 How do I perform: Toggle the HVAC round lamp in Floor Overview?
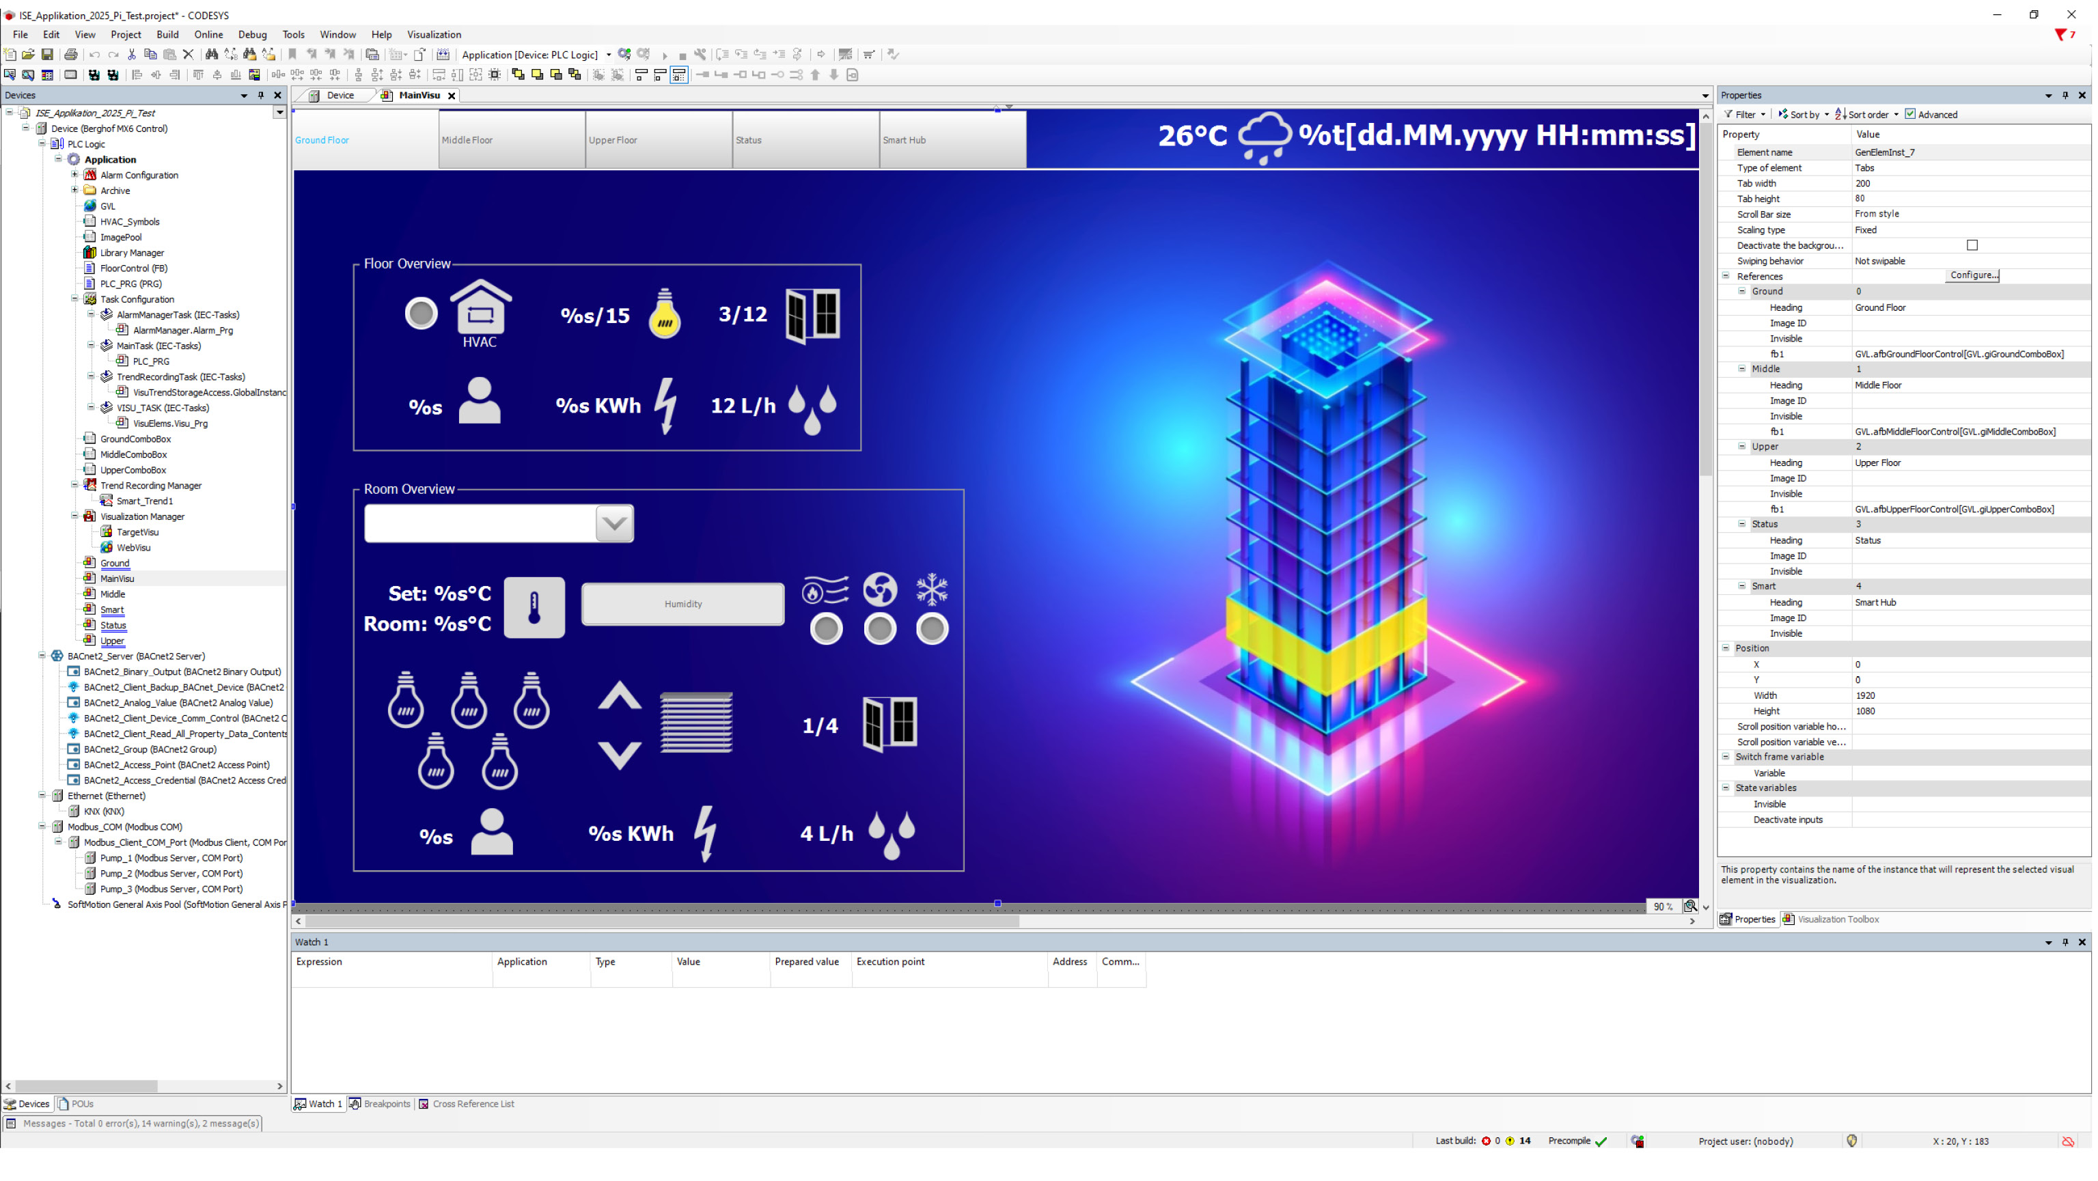[421, 314]
